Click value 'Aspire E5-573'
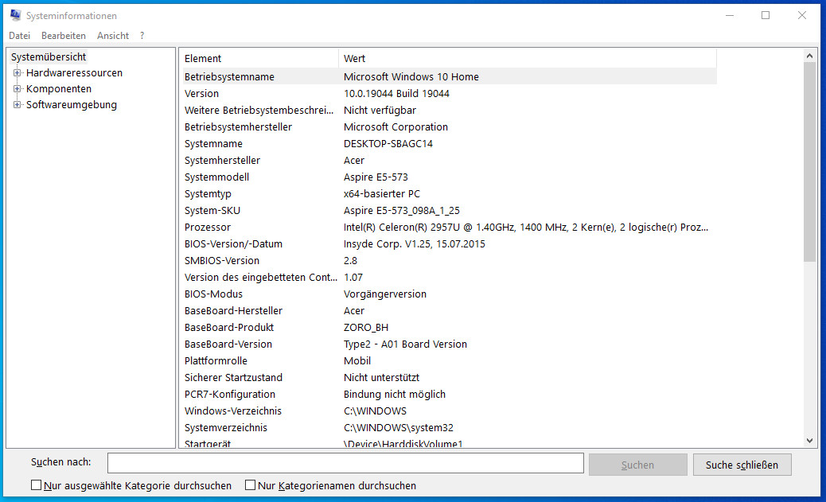The image size is (826, 502). pyautogui.click(x=376, y=177)
